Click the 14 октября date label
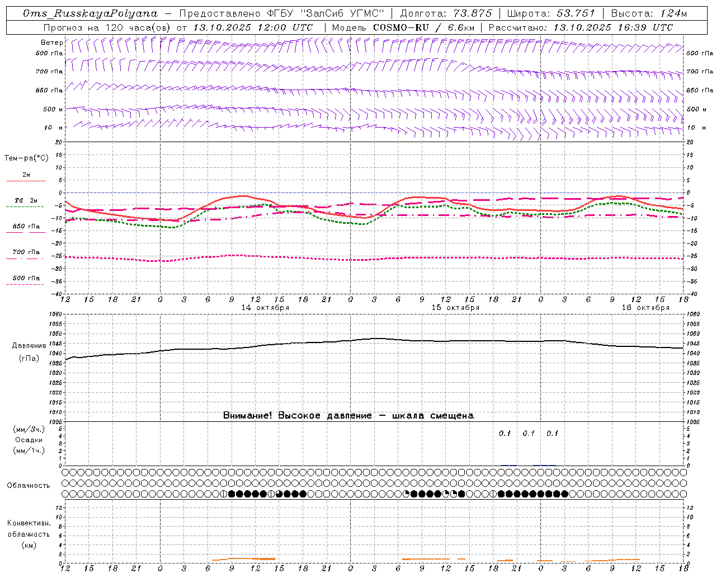This screenshot has height=573, width=716. click(x=265, y=308)
